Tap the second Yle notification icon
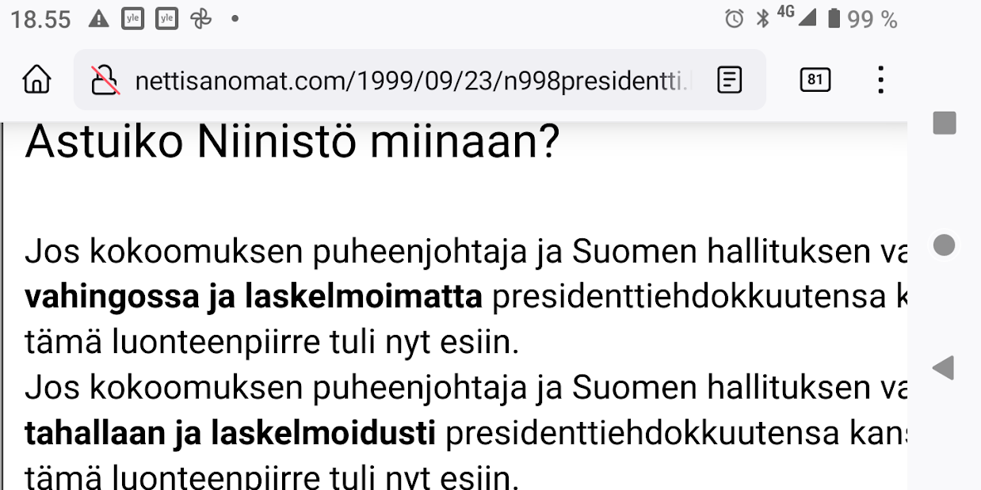Viewport: 981px width, 490px height. coord(166,19)
